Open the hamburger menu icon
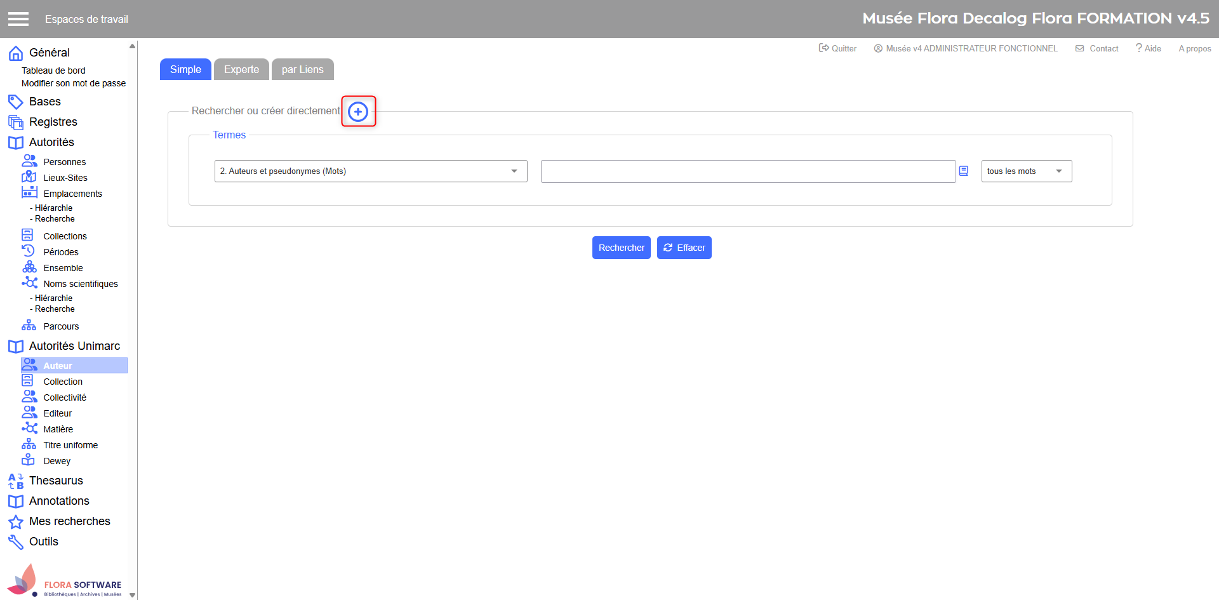1219x600 pixels. pyautogui.click(x=18, y=19)
